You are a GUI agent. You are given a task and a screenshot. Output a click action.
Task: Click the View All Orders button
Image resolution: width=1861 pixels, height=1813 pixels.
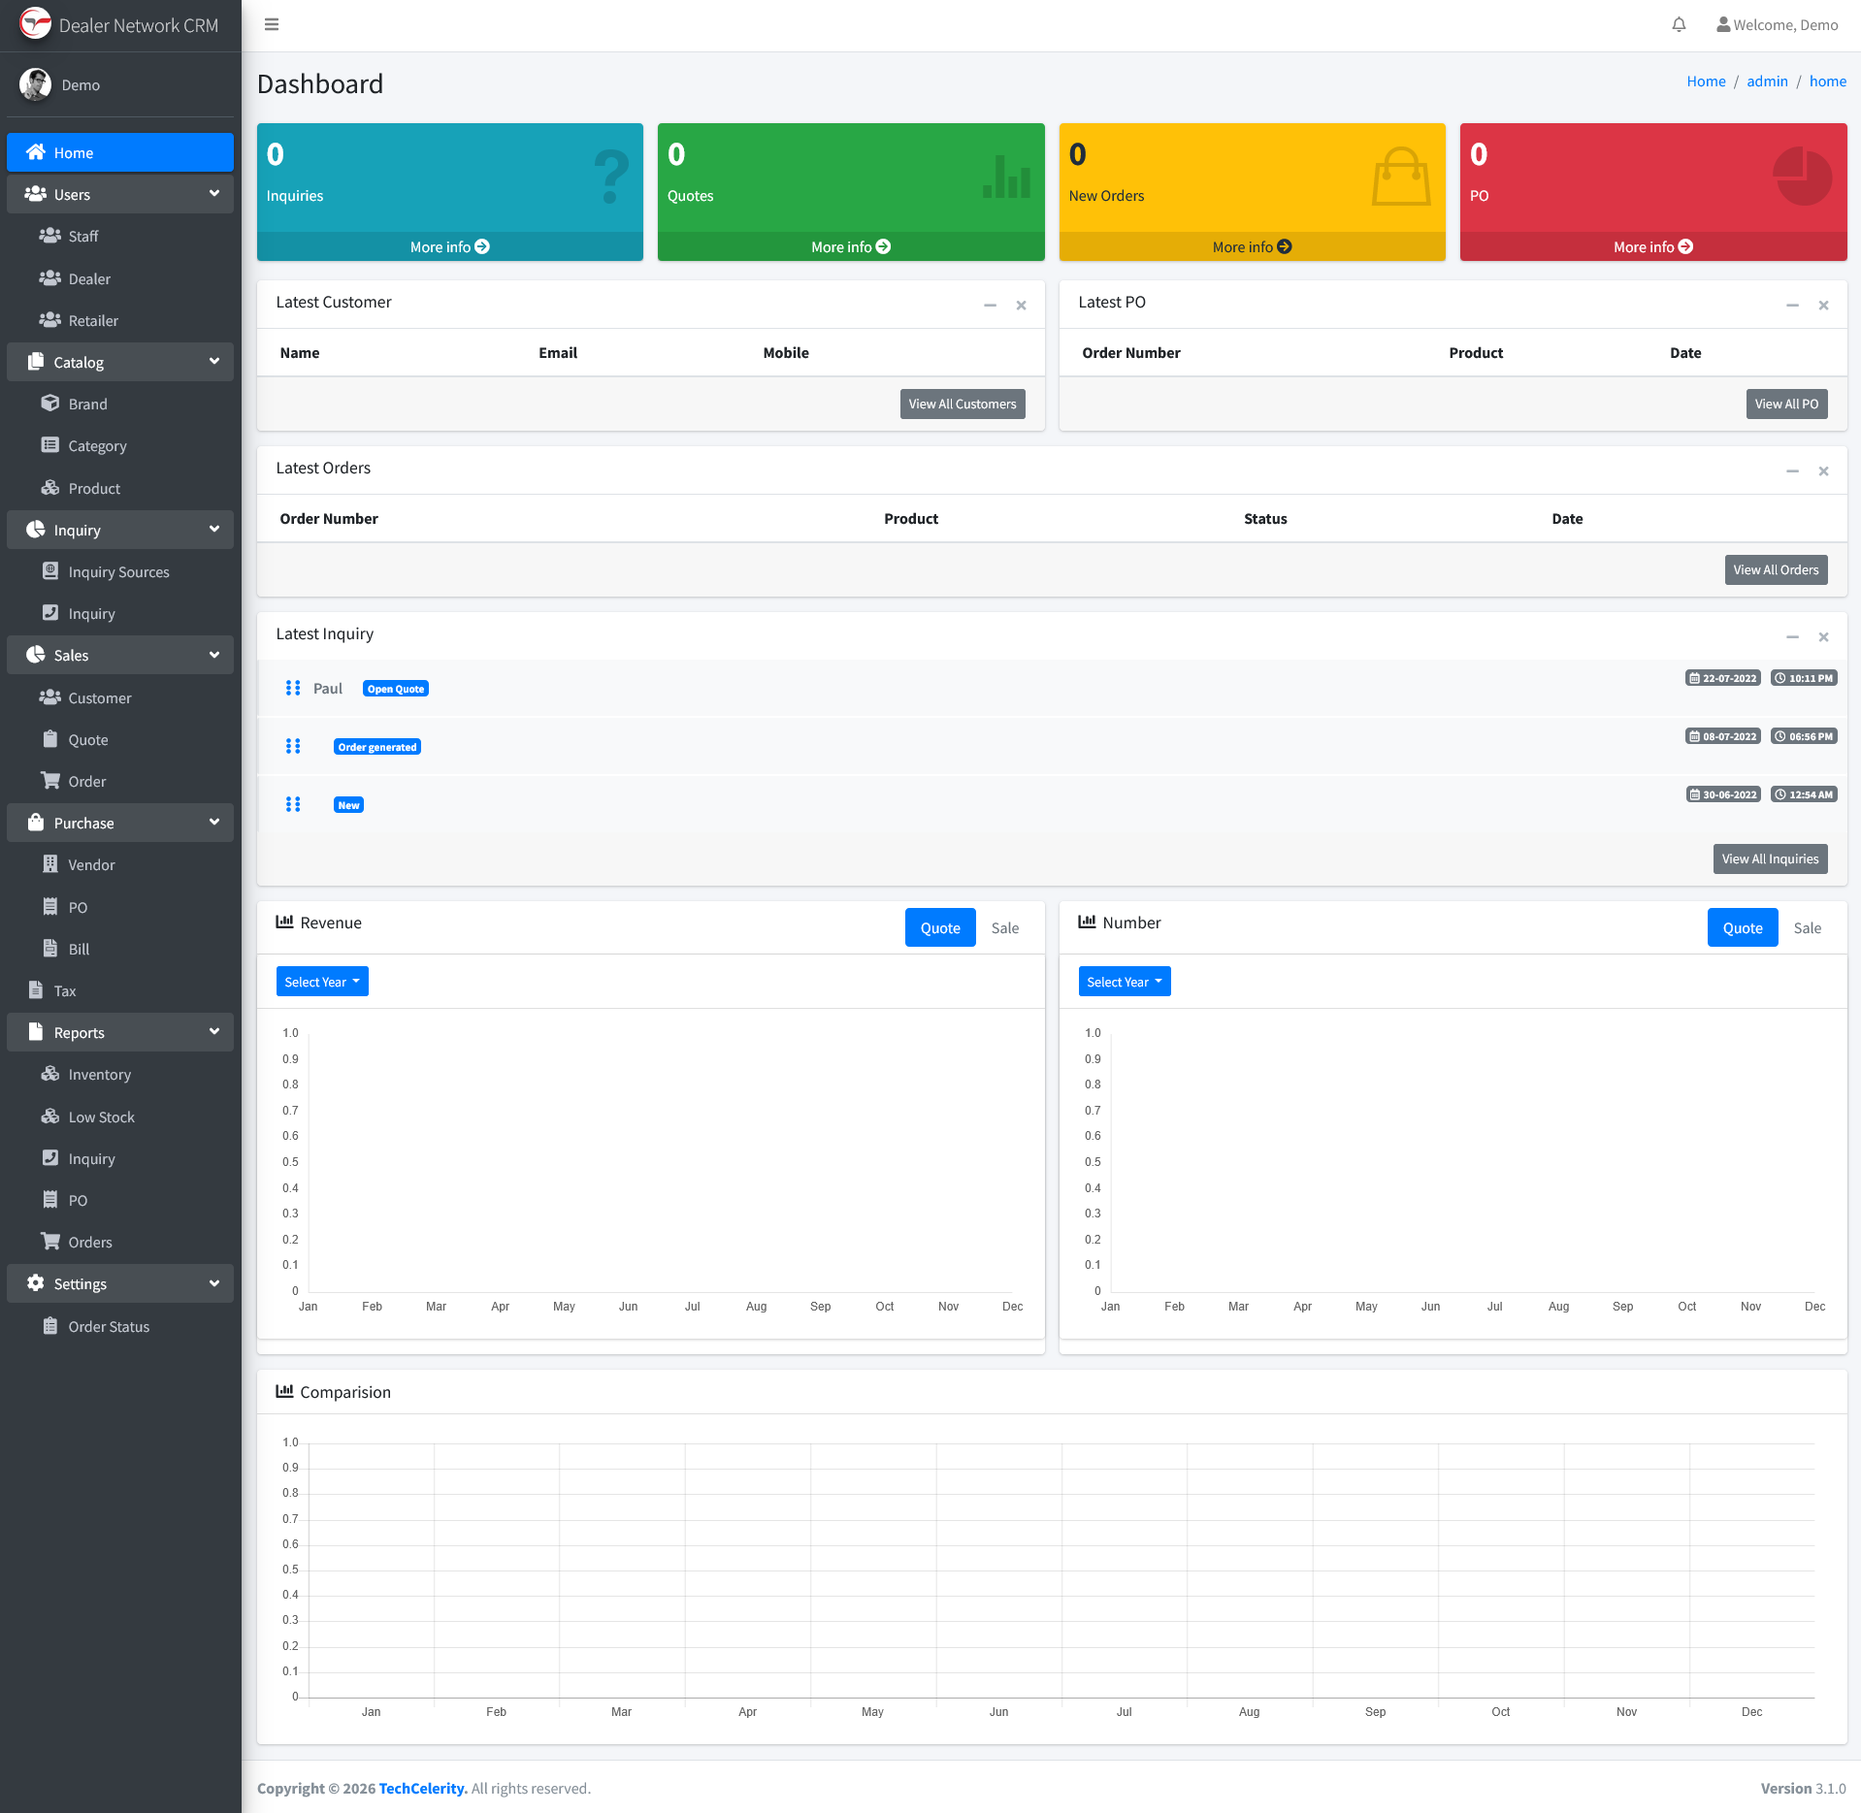coord(1776,570)
